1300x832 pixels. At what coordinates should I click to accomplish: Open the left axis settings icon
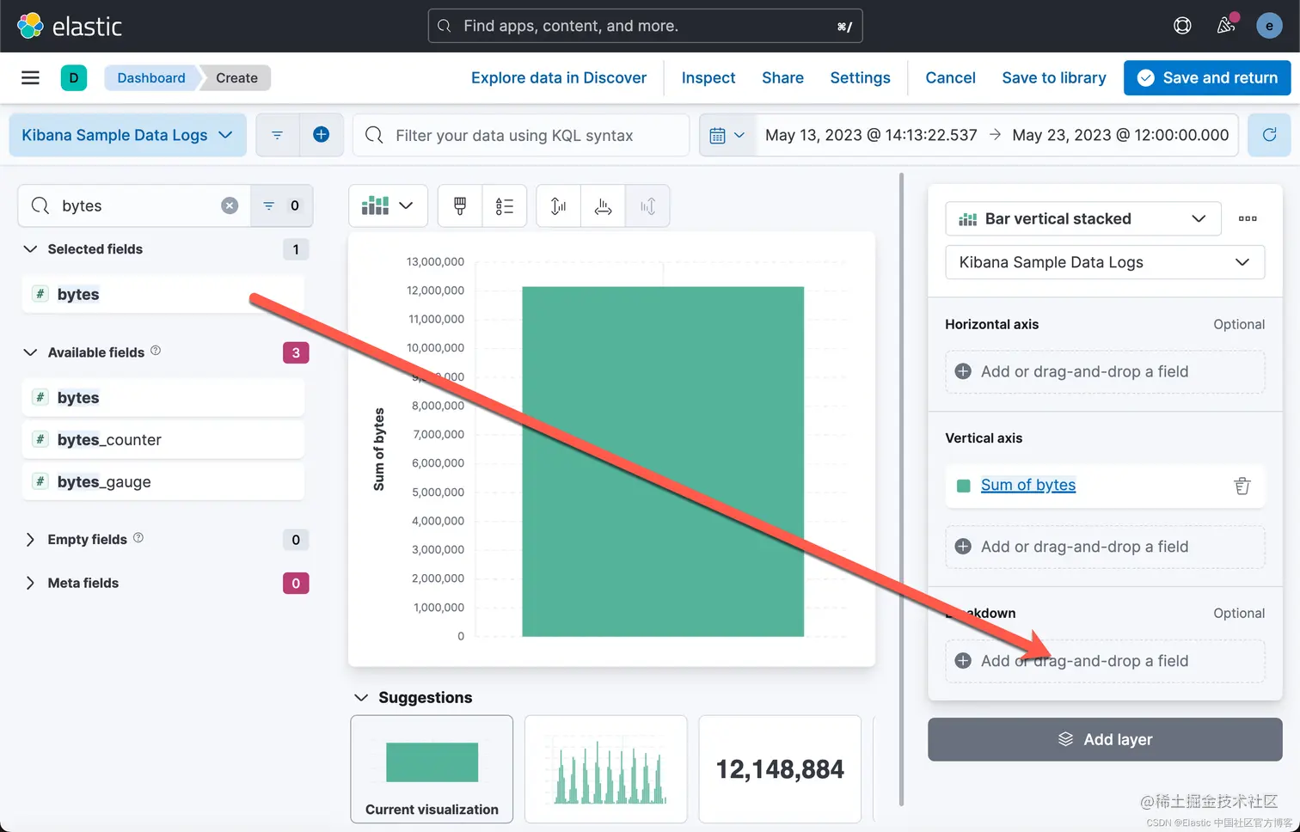coord(559,206)
